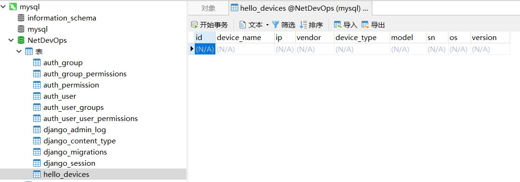The image size is (520, 182).
Task: Switch to the 对象 tab
Action: click(x=208, y=8)
